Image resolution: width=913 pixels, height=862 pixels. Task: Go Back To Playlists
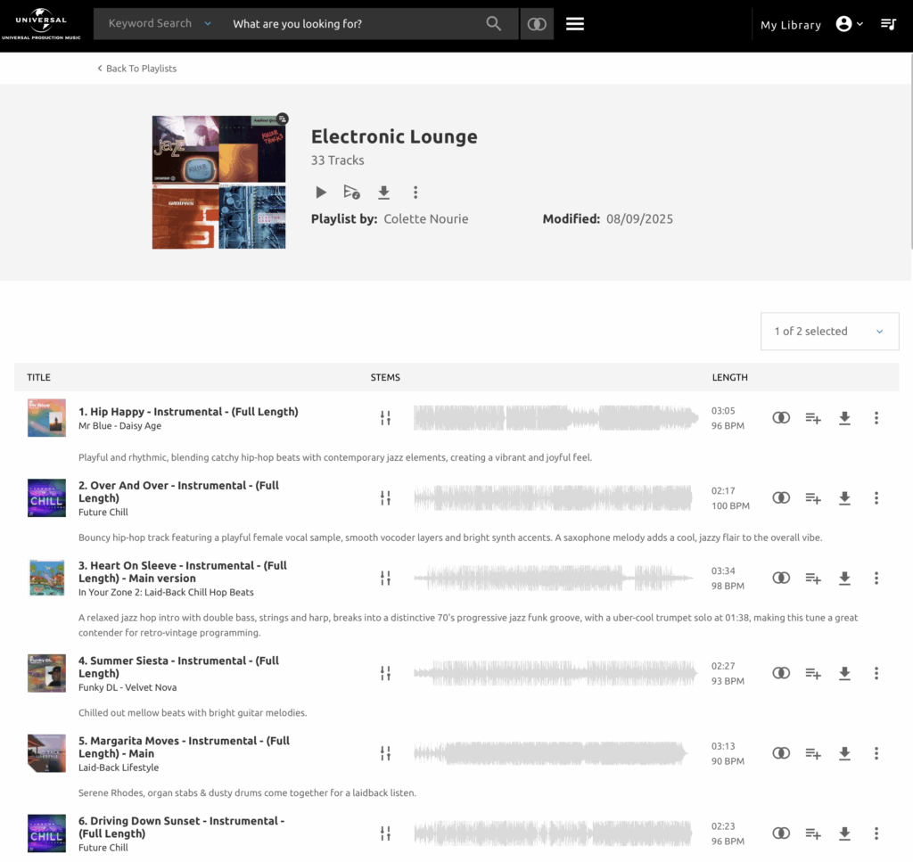coord(136,69)
